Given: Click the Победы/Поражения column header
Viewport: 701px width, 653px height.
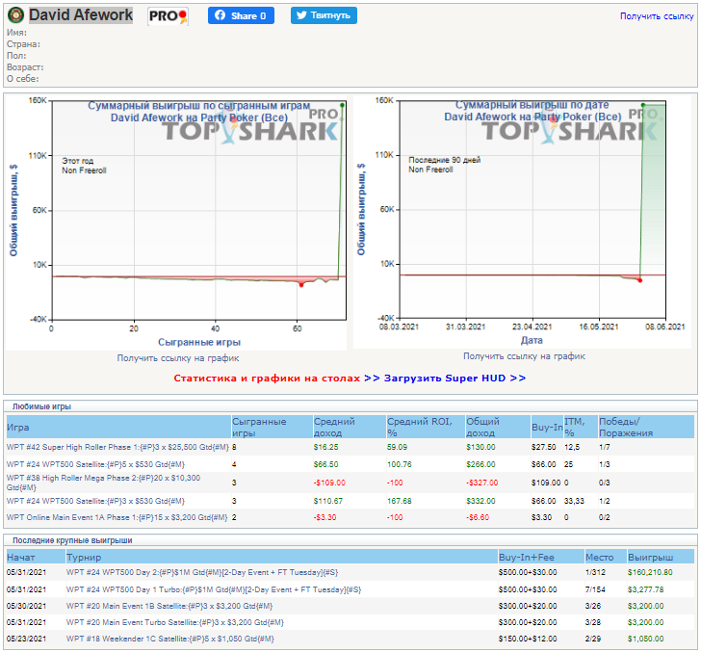Looking at the screenshot, I should click(625, 427).
